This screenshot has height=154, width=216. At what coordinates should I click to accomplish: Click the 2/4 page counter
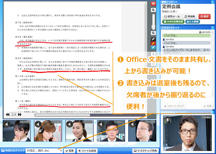[14, 114]
